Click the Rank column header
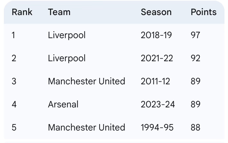This screenshot has width=228, height=143. pos(22,12)
